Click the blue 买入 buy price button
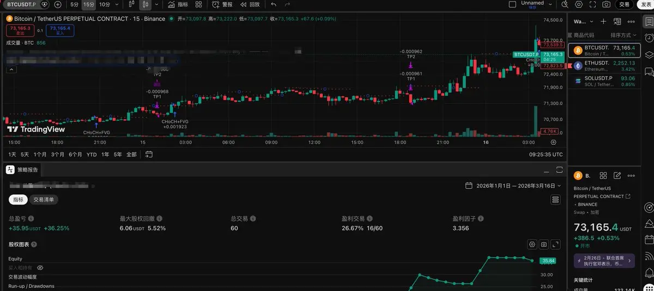 click(x=60, y=30)
